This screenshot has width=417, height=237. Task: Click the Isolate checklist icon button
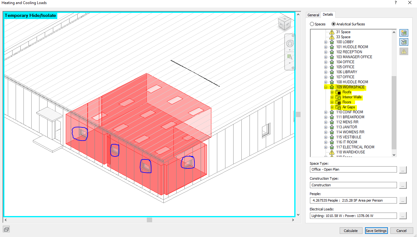404,42
